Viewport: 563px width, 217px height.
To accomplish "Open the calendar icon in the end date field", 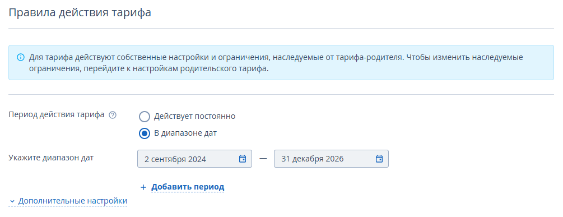I will [379, 159].
